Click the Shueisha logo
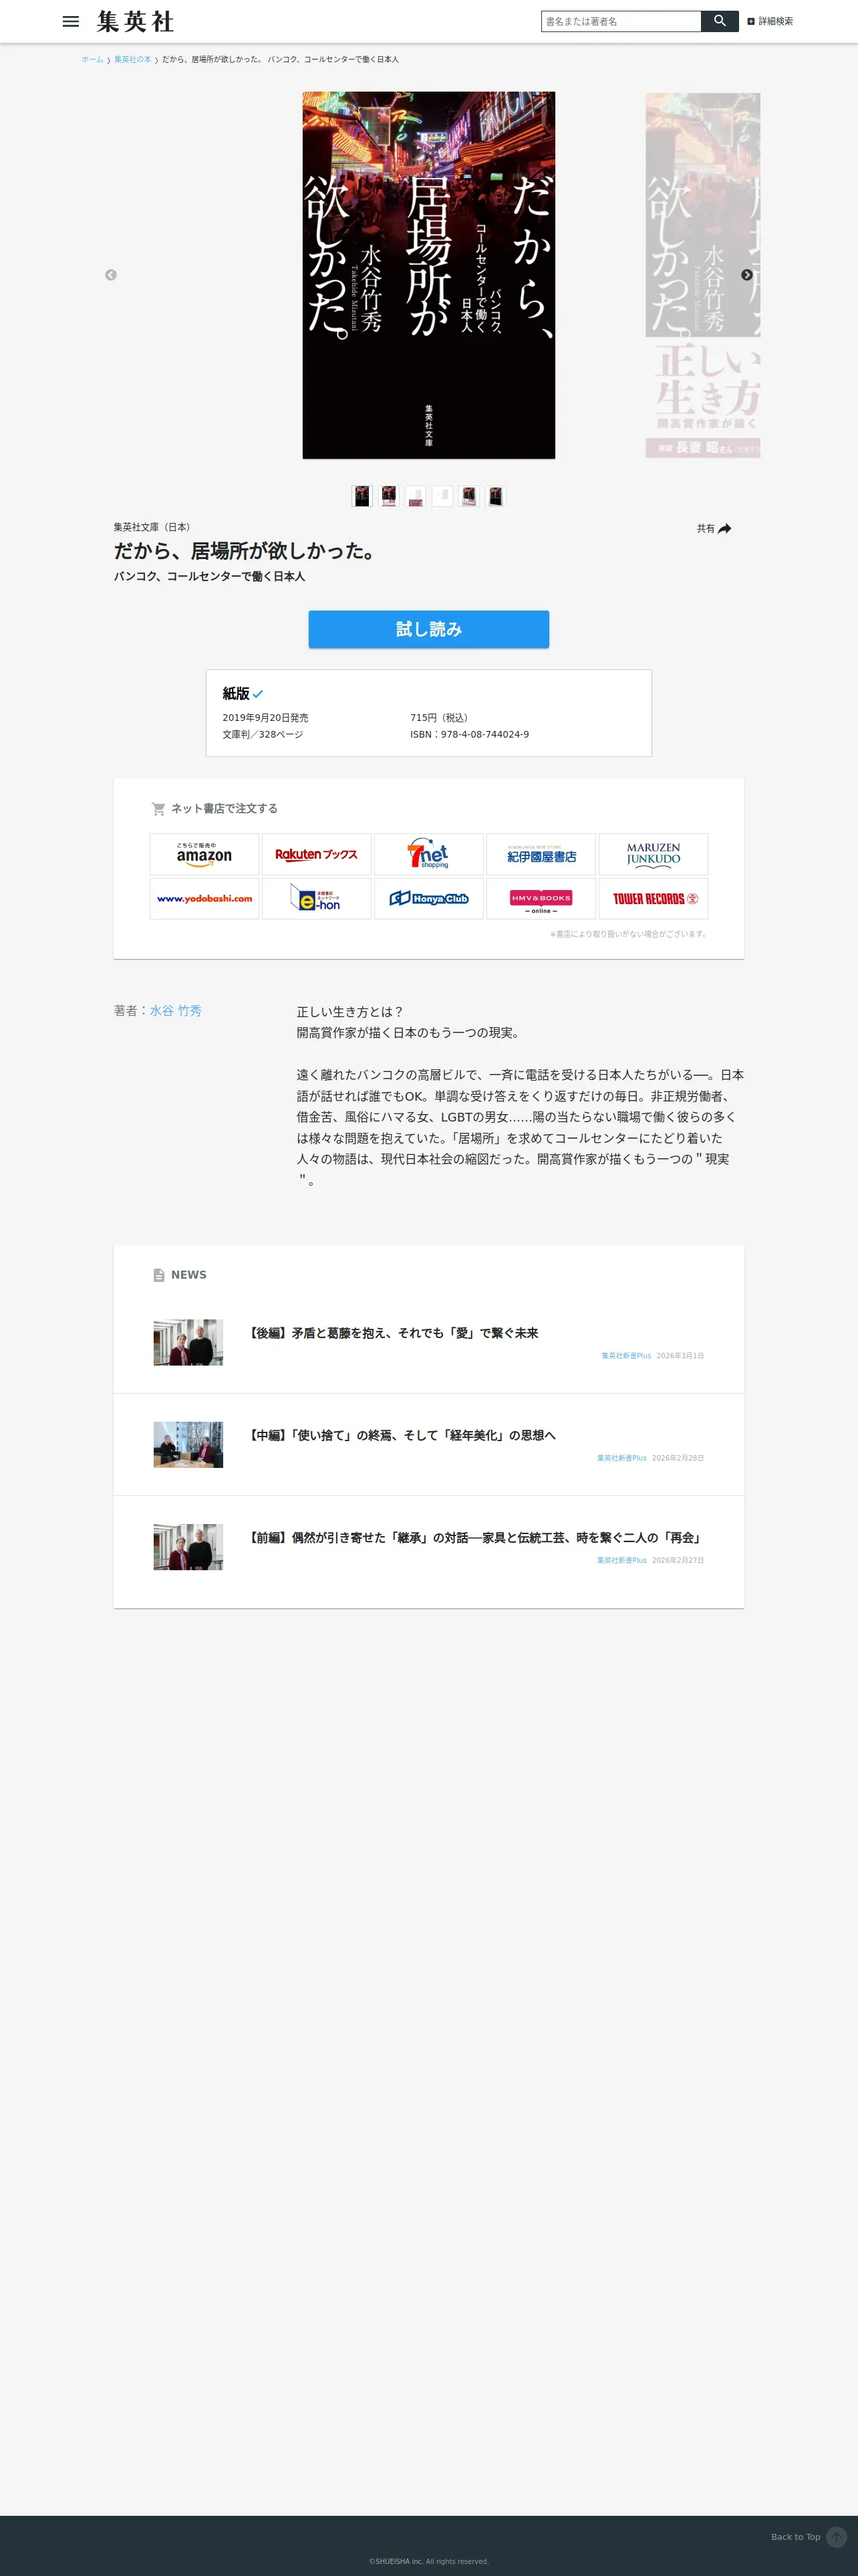Screen dimensions: 858x2576 (x=136, y=21)
